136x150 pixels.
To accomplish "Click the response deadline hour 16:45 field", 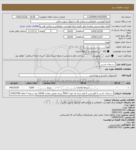I will tap(70, 31).
